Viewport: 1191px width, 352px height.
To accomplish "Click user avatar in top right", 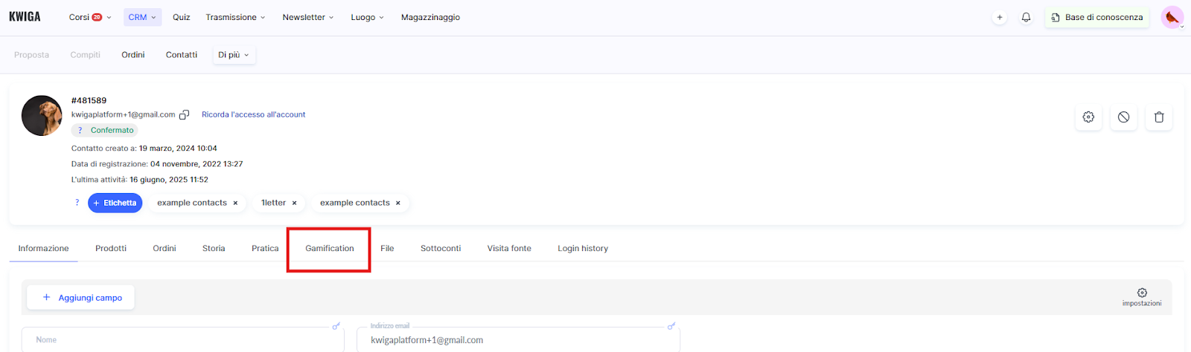I will coord(1172,17).
